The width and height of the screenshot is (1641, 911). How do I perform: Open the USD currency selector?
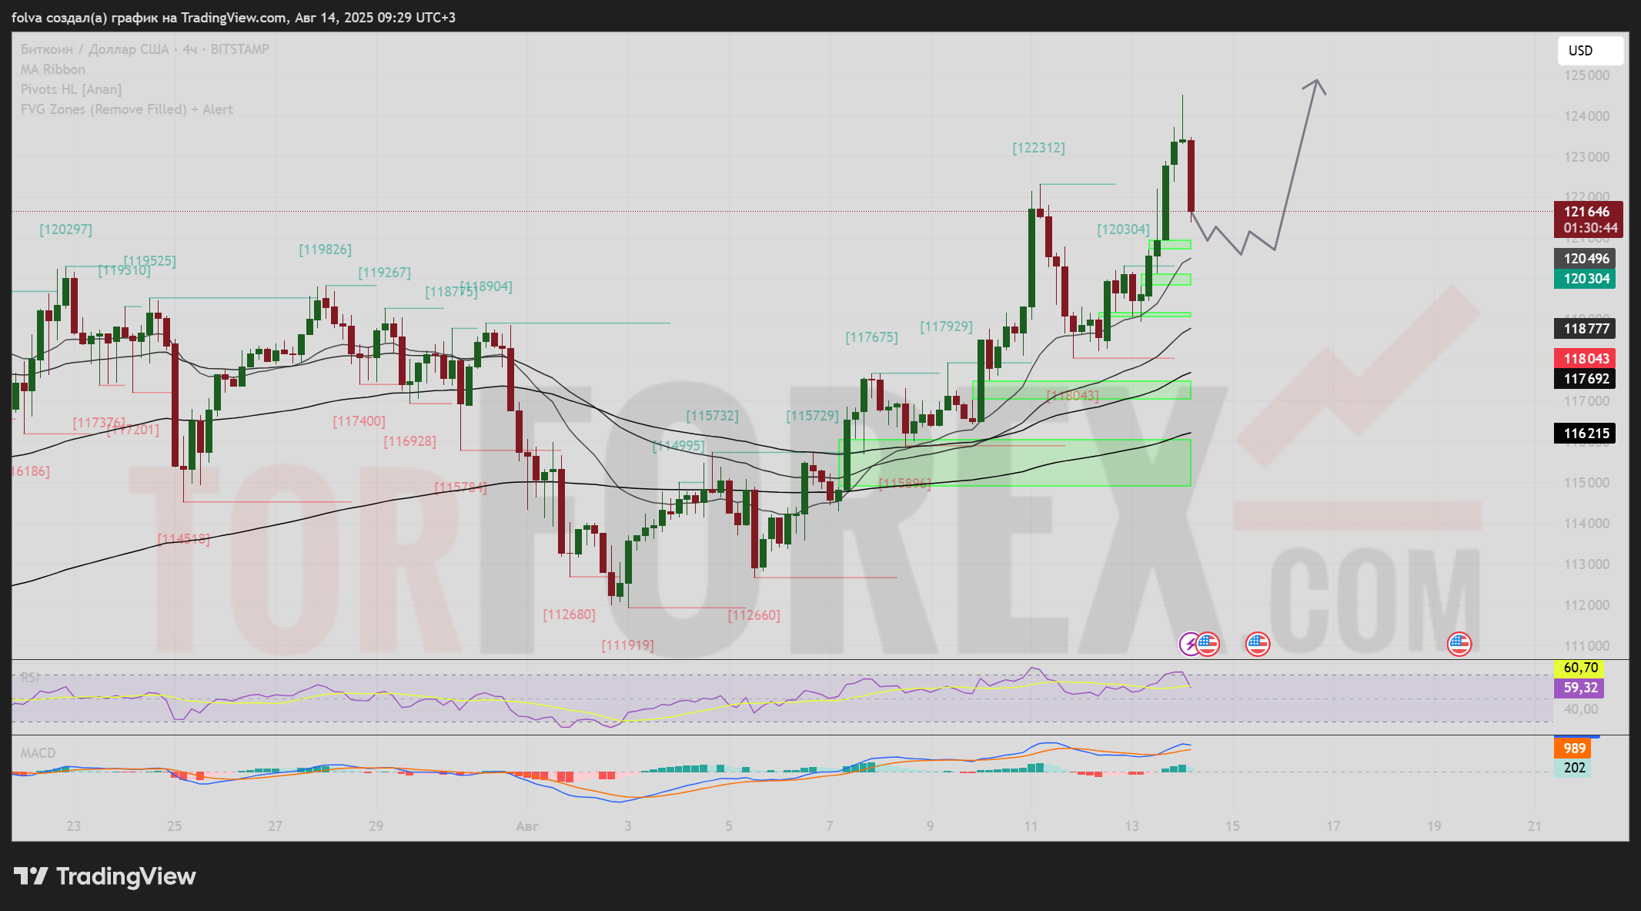click(1590, 51)
